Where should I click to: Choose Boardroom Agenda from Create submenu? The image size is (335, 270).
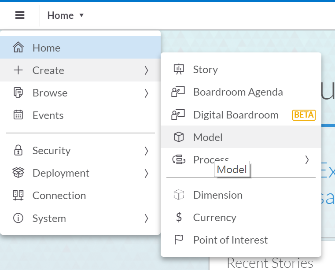tap(238, 92)
